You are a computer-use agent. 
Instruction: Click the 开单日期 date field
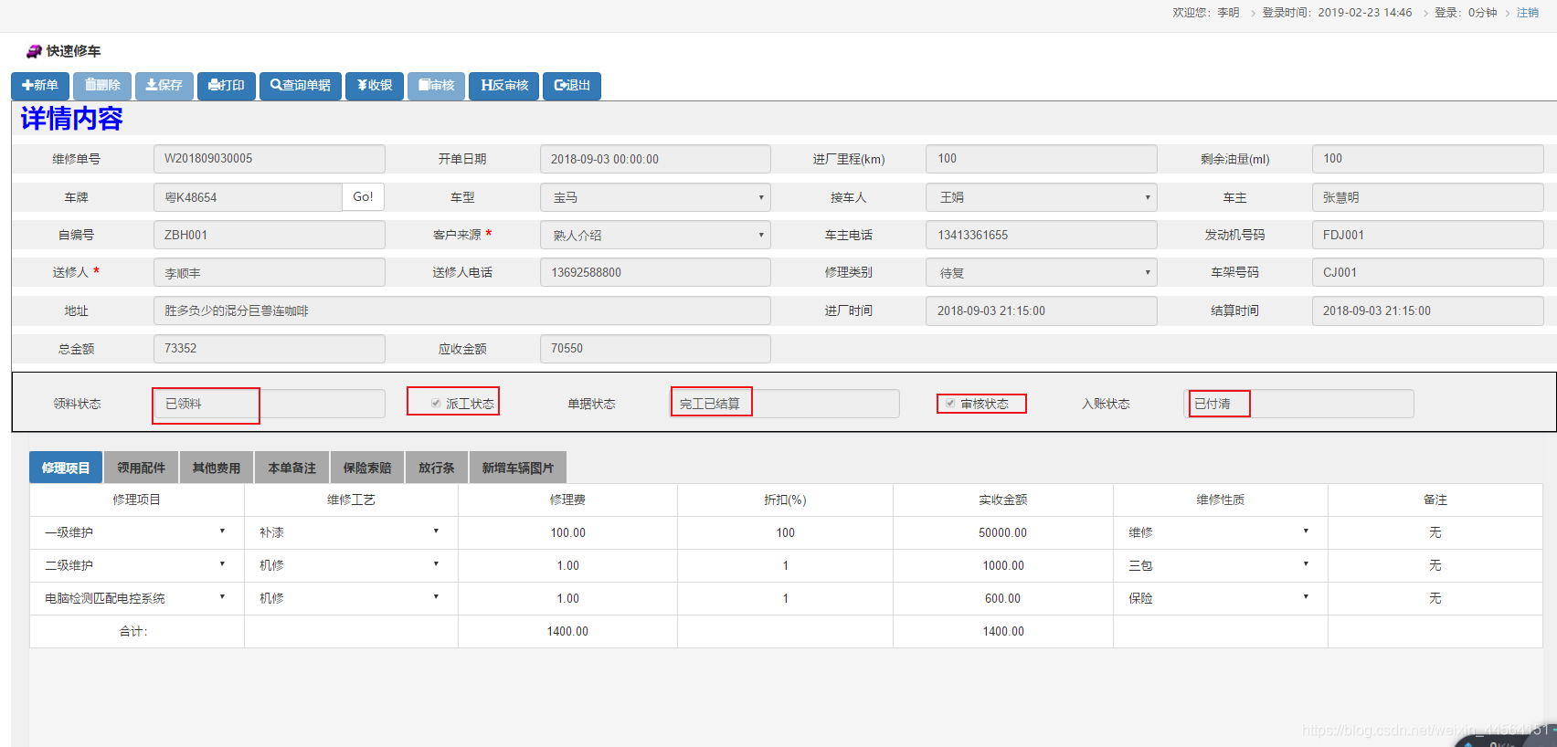coord(655,159)
